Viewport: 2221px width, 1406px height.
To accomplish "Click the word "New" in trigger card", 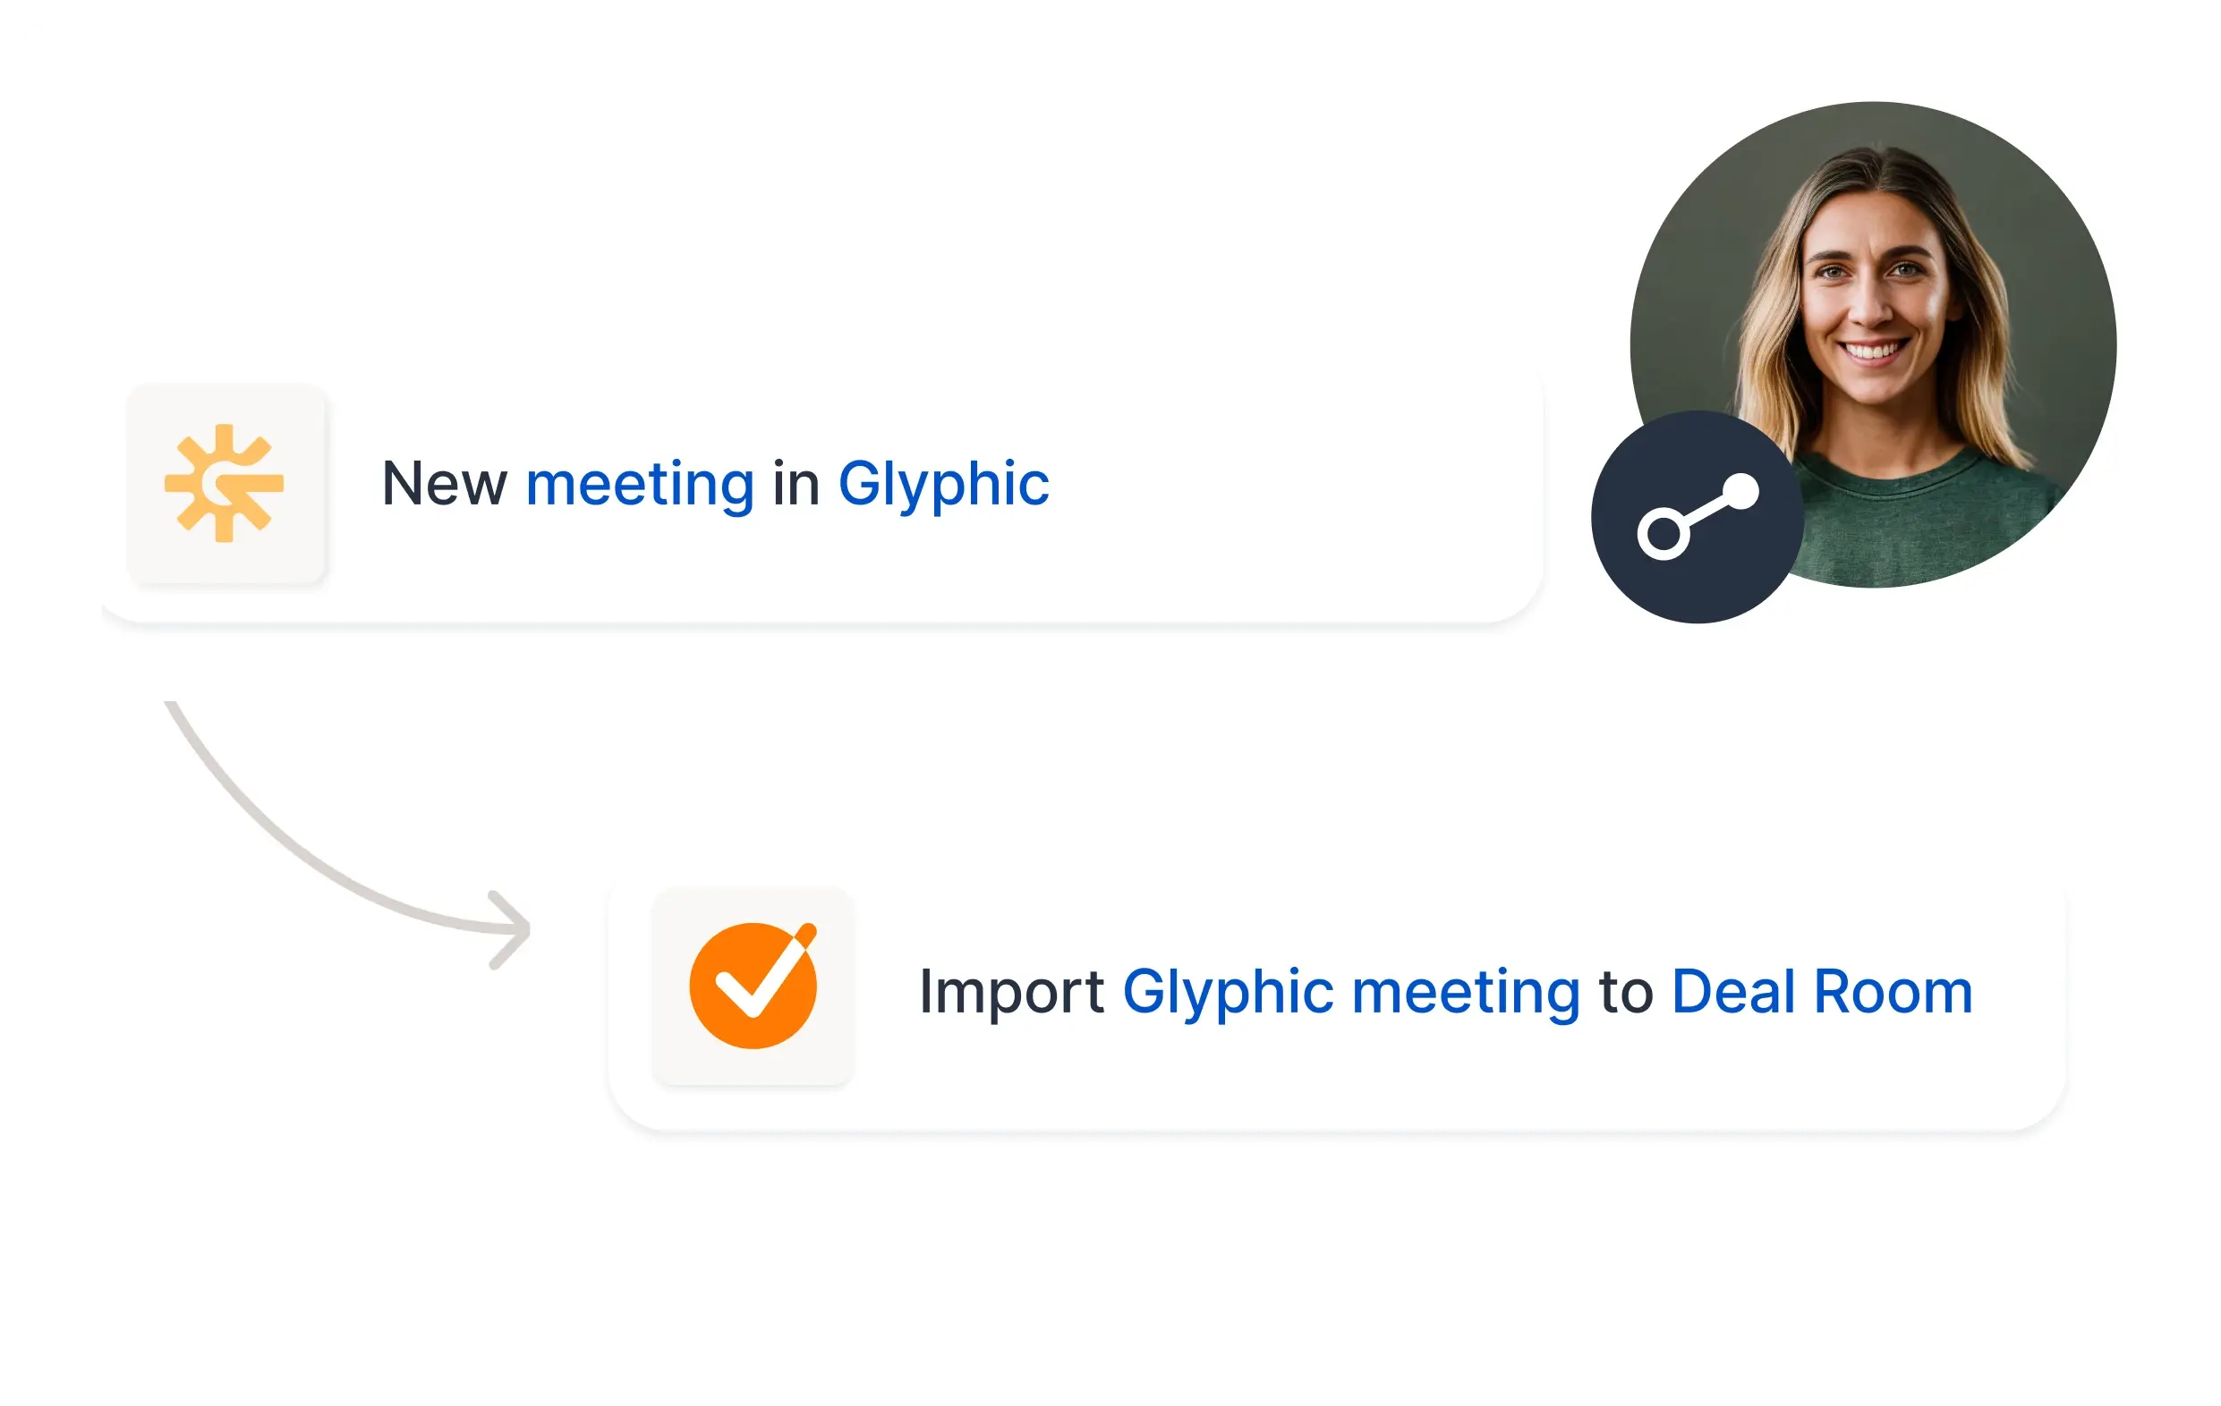I will tap(445, 484).
